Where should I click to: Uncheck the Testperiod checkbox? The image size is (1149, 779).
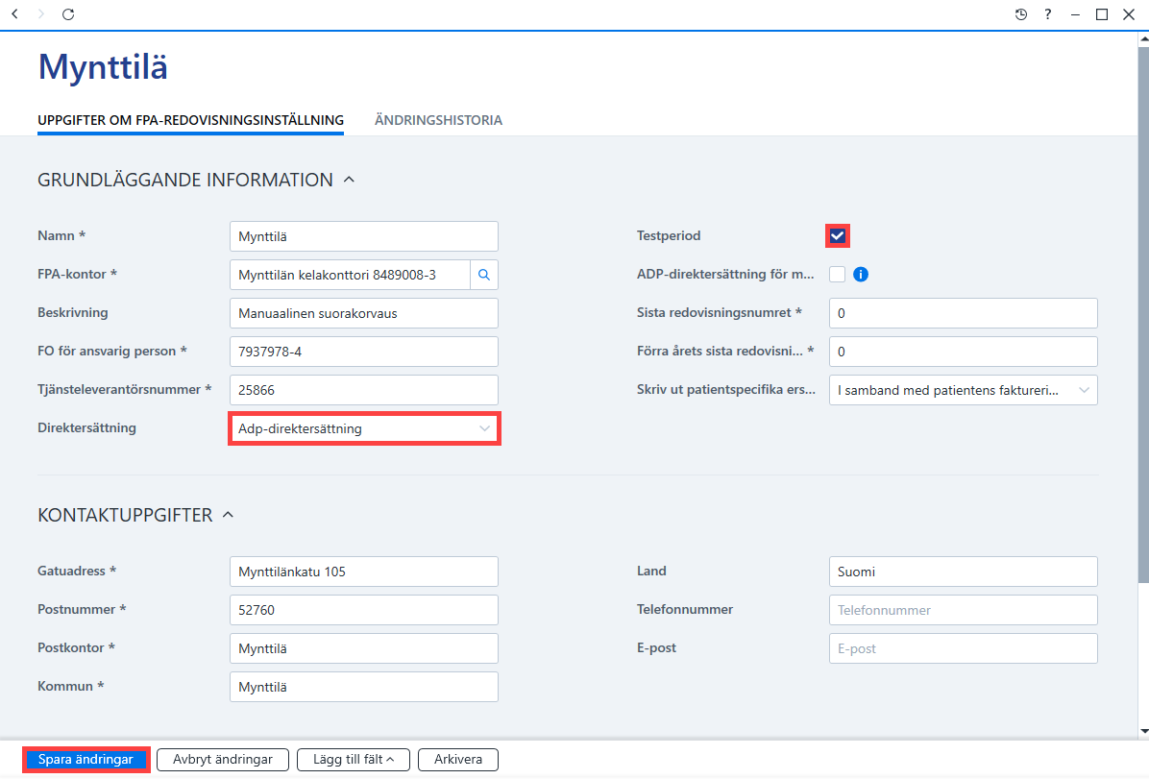tap(837, 236)
